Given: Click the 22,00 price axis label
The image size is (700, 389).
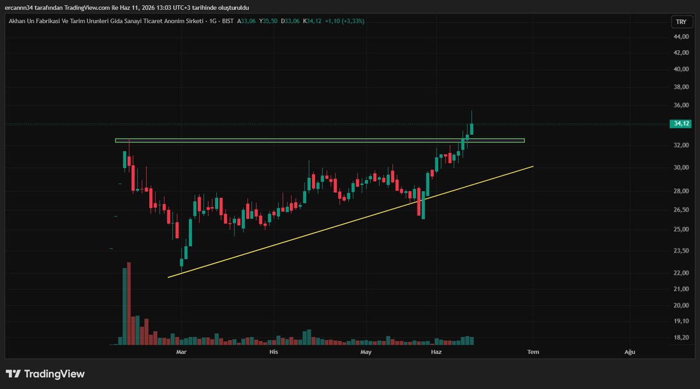Looking at the screenshot, I should (x=681, y=273).
